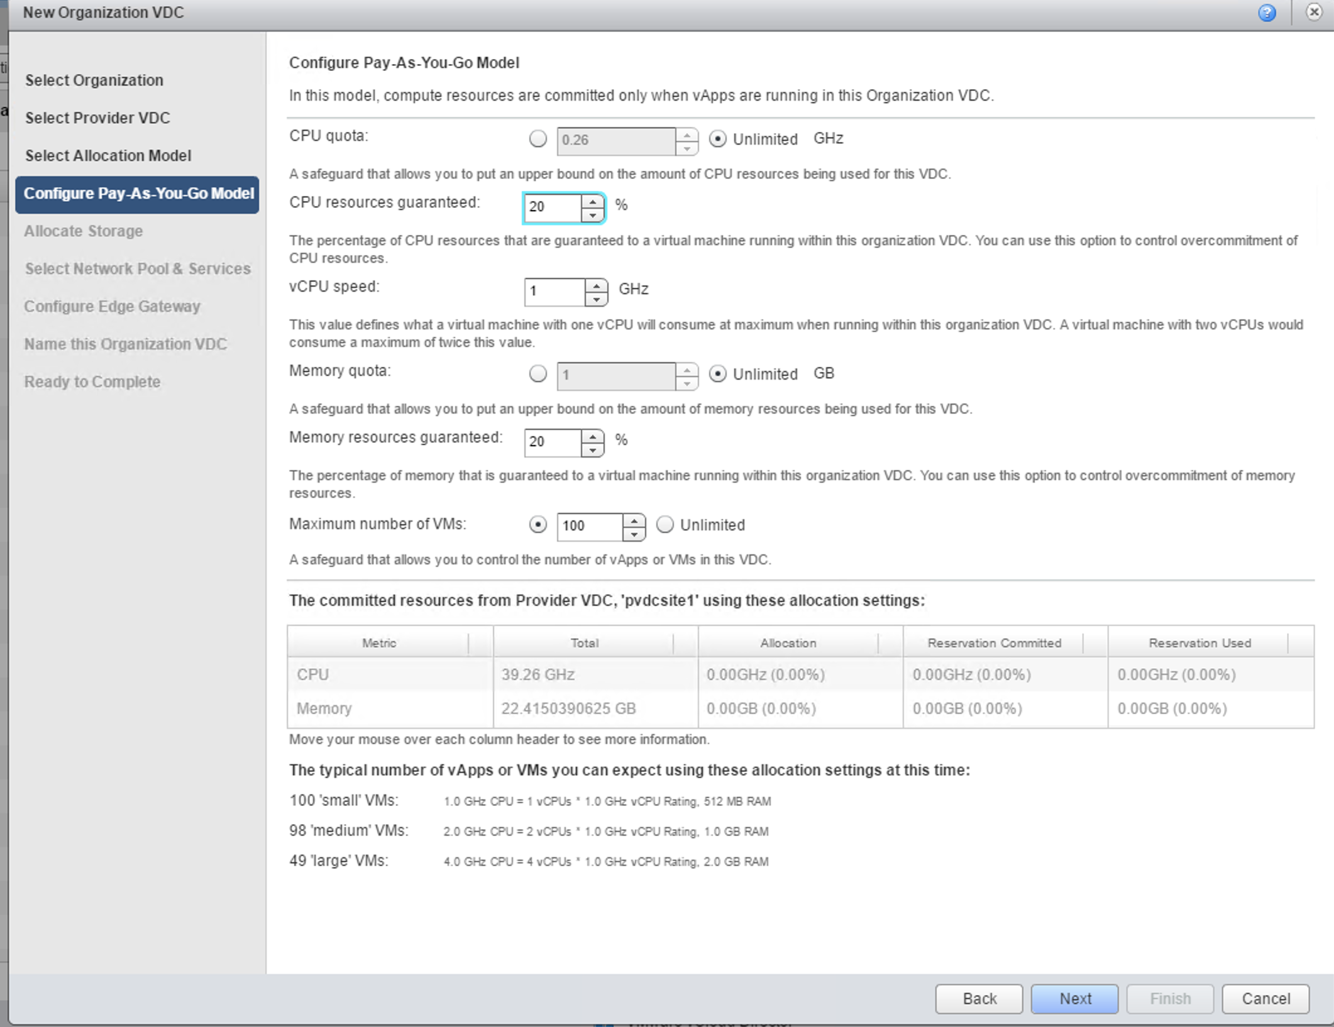Cancel the New Organization VDC wizard
Image resolution: width=1334 pixels, height=1027 pixels.
pyautogui.click(x=1265, y=998)
